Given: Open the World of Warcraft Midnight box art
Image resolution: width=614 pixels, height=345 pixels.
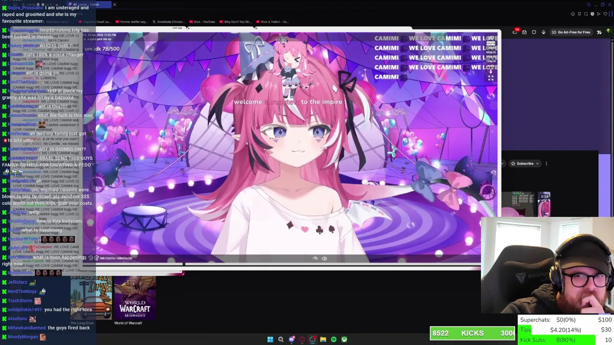Looking at the screenshot, I should pos(135,298).
